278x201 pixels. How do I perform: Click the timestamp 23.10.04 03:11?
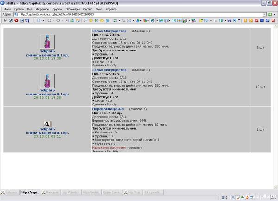(x=47, y=137)
